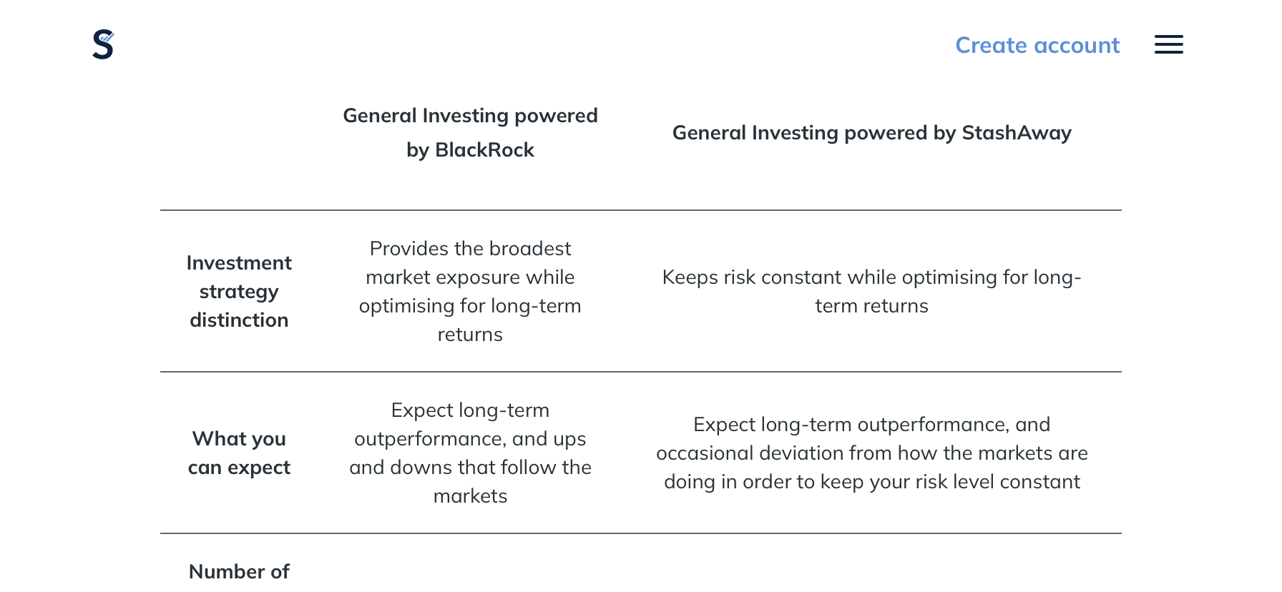Viewport: 1282px width, 592px height.
Task: Click the words can expect in row label
Action: [x=239, y=468]
